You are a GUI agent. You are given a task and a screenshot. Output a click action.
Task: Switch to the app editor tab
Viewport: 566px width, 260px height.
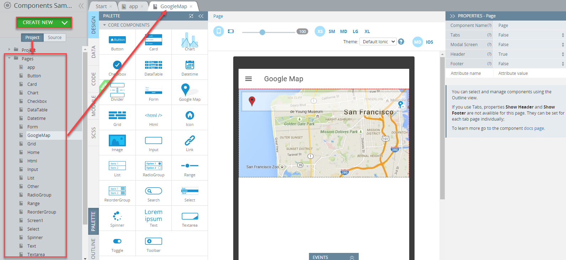[133, 6]
